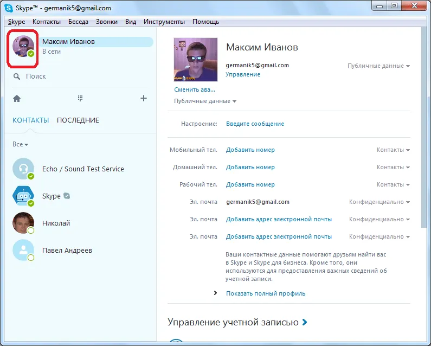Open the Инструменты menu
431x346 pixels.
[x=164, y=22]
